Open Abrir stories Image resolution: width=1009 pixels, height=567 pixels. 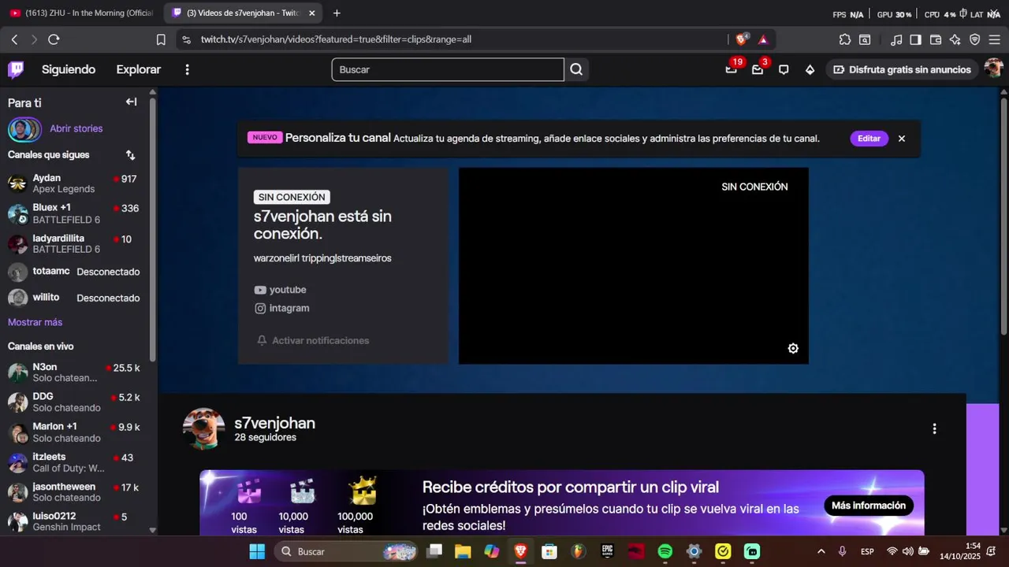point(76,128)
